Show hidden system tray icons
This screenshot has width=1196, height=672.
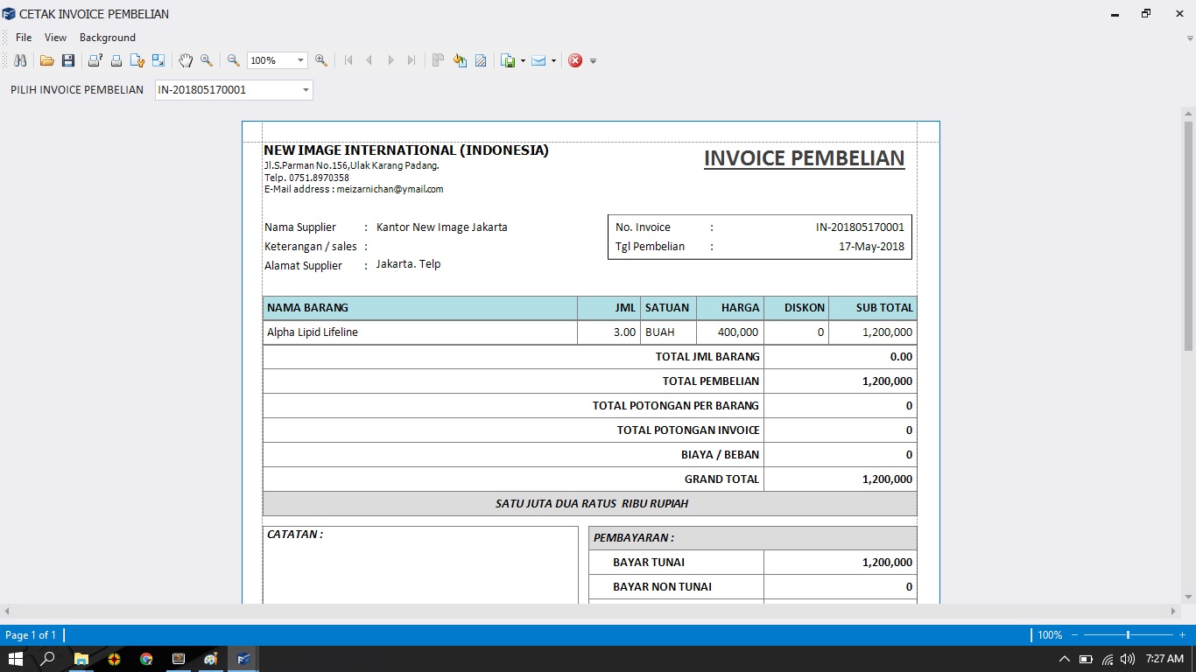pos(1065,659)
